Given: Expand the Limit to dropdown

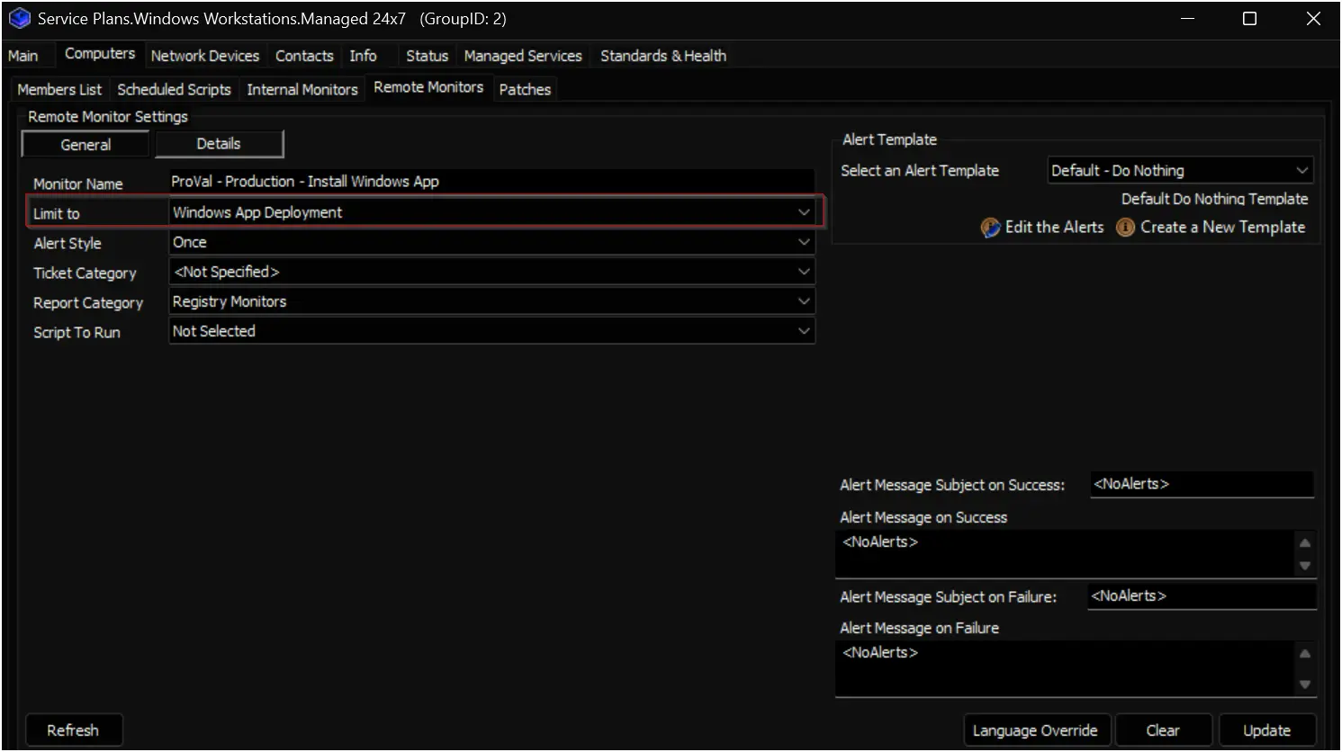Looking at the screenshot, I should [x=803, y=212].
